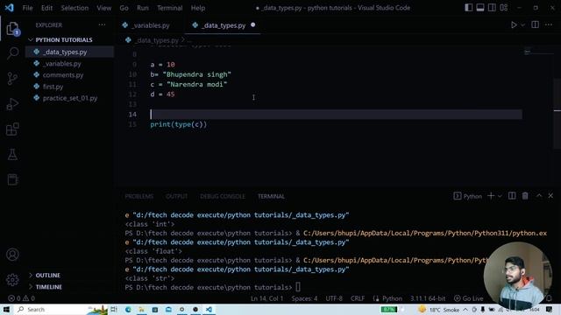Select the TERMINAL panel tab

pyautogui.click(x=271, y=196)
